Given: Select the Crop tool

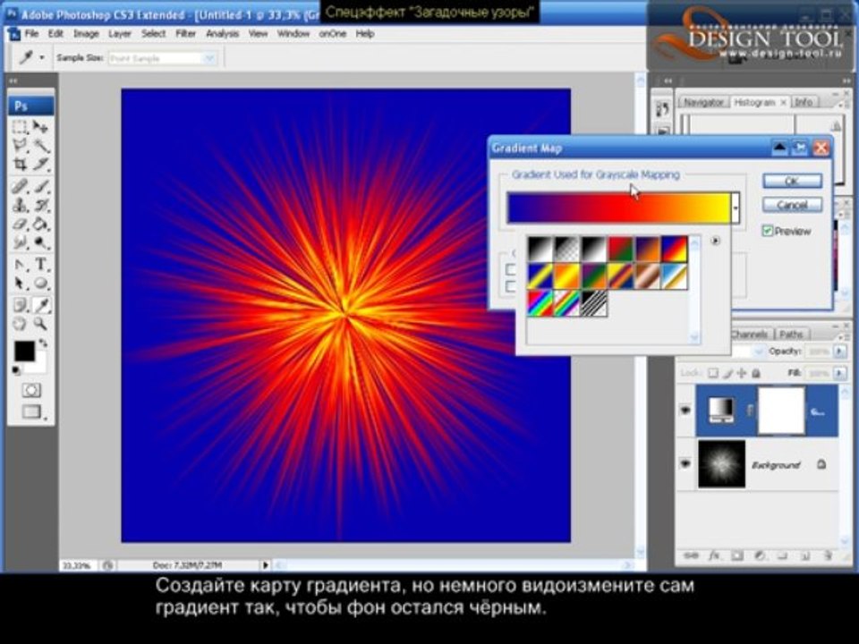Looking at the screenshot, I should pyautogui.click(x=20, y=164).
